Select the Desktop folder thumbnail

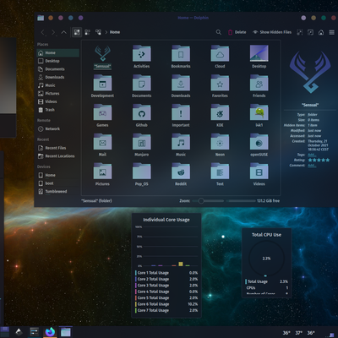coord(259,53)
